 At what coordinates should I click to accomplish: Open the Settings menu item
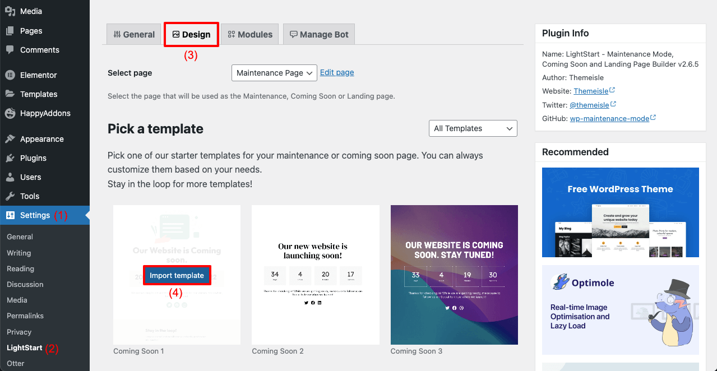45,215
